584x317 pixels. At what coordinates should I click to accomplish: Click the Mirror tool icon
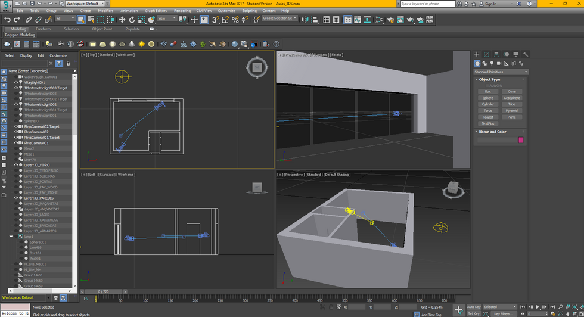coord(305,20)
